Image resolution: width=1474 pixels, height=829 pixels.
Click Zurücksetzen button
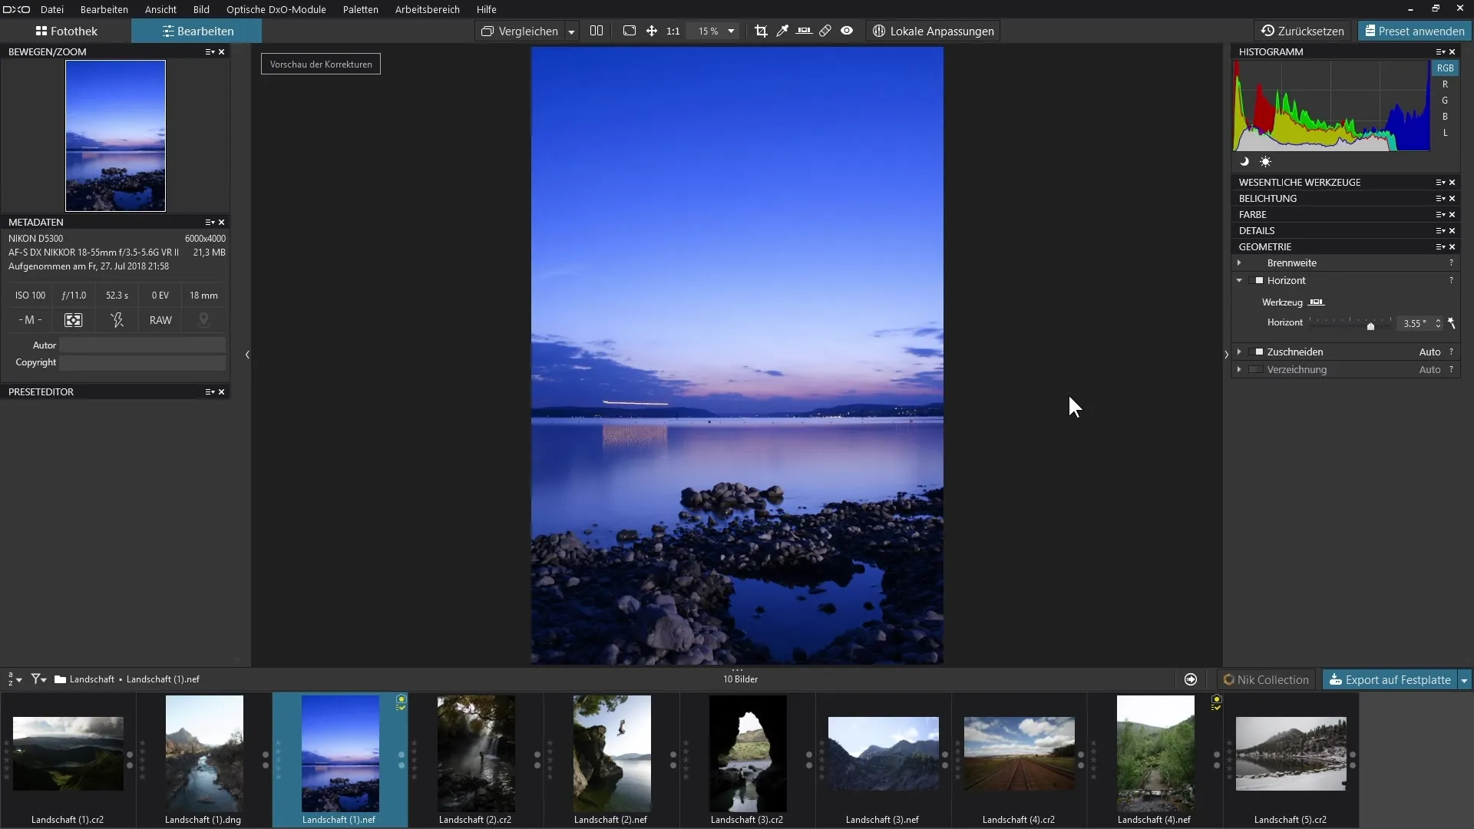1303,31
